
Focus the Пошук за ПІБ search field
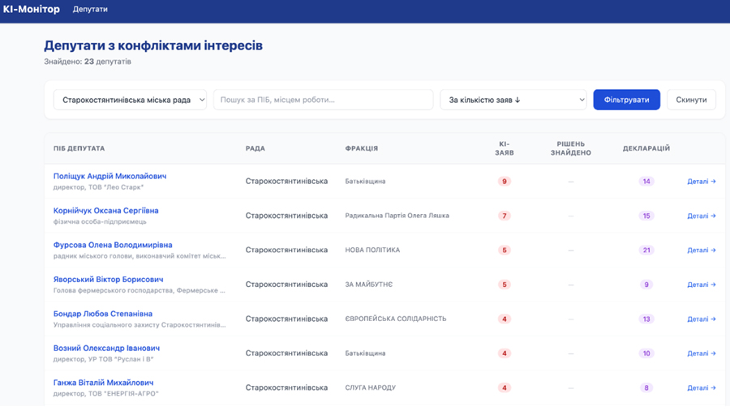coord(323,100)
